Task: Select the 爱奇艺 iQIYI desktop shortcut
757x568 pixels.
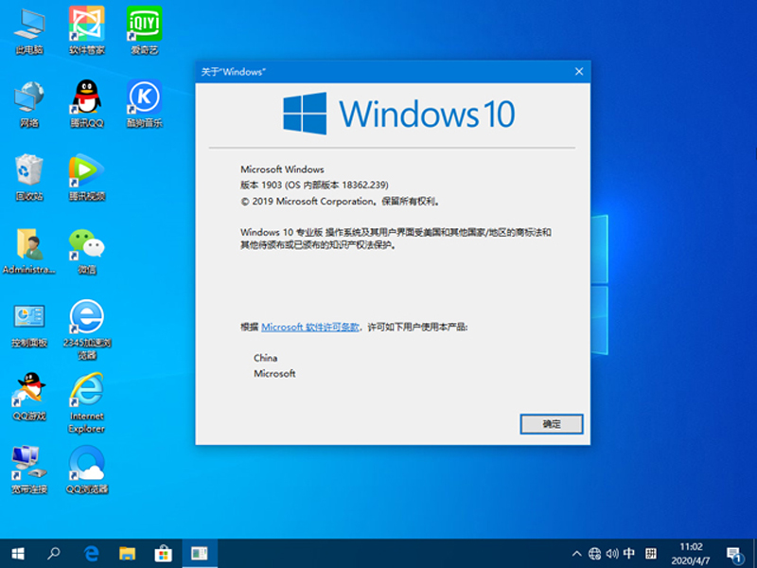Action: point(145,25)
